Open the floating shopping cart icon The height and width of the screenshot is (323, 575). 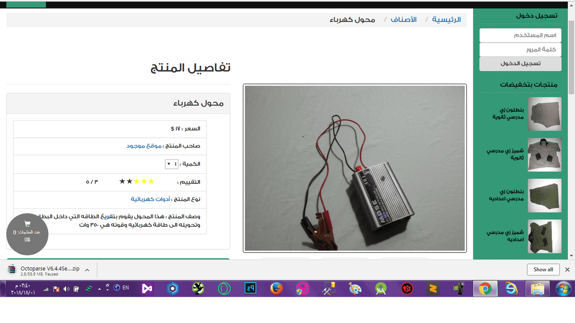pos(27,224)
